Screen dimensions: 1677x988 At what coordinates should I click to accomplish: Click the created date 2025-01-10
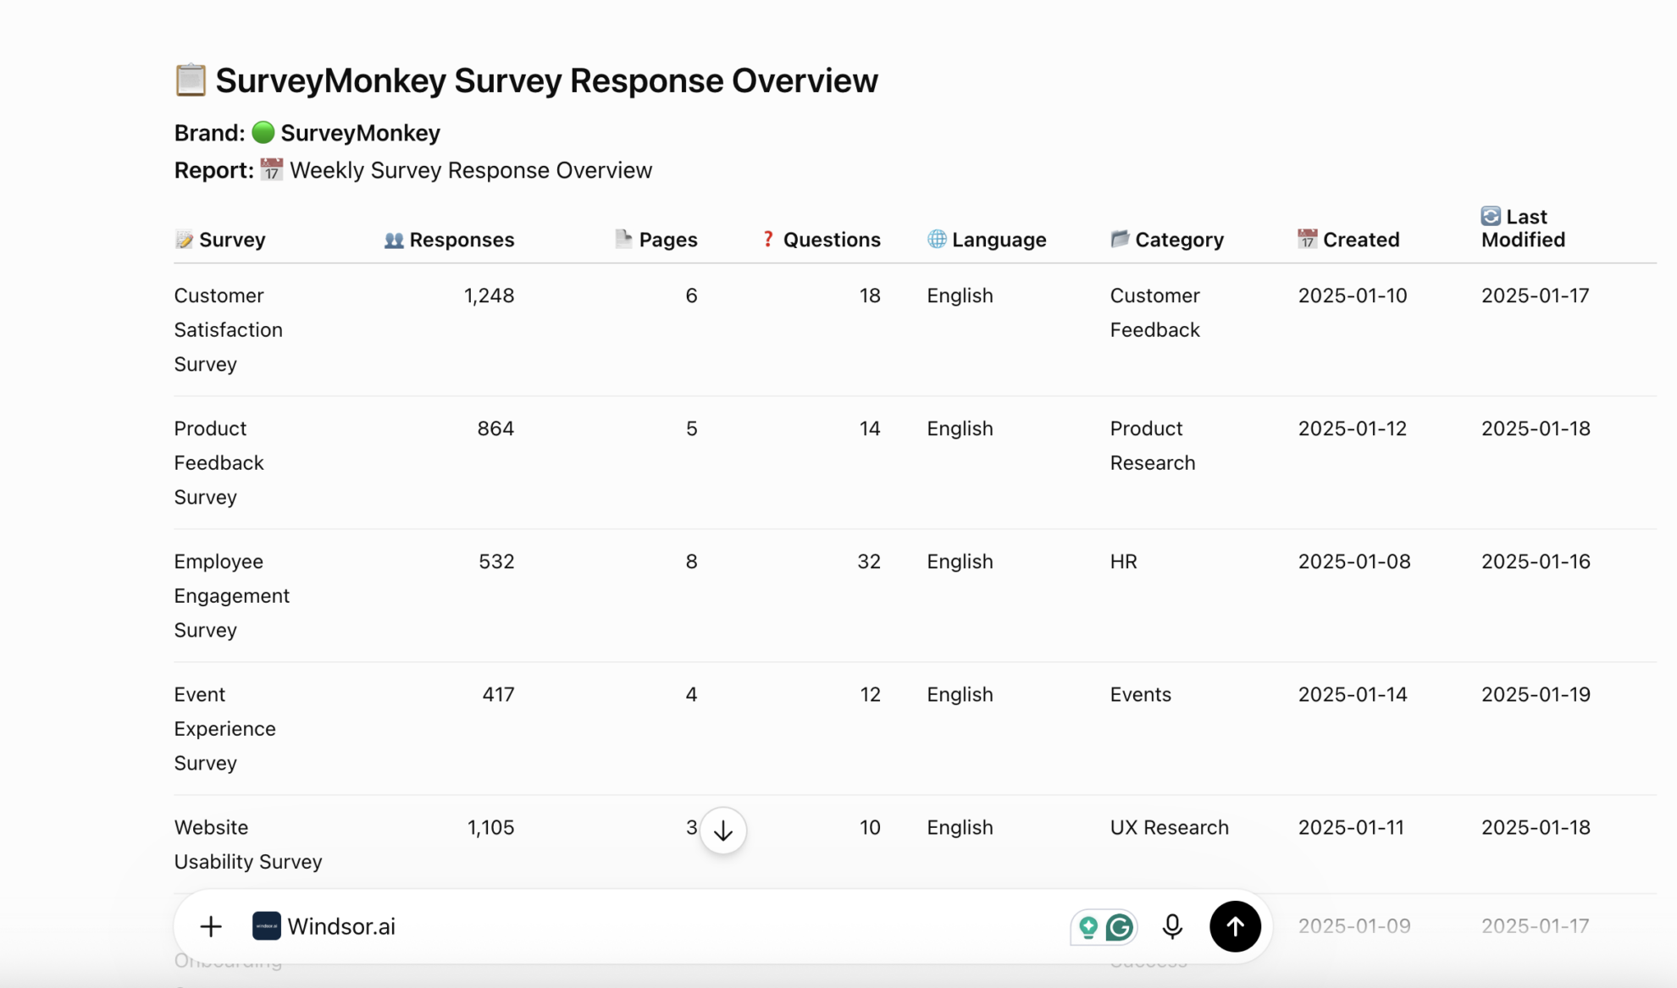(1353, 295)
